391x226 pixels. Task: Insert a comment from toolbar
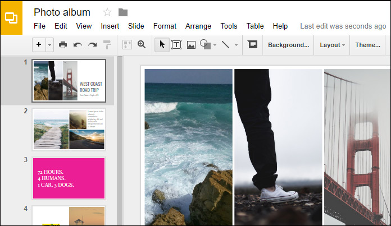click(253, 44)
